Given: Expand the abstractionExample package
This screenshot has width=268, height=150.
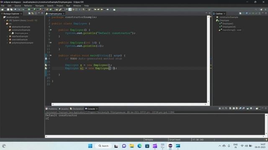Looking at the screenshot, I should click(x=8, y=27).
